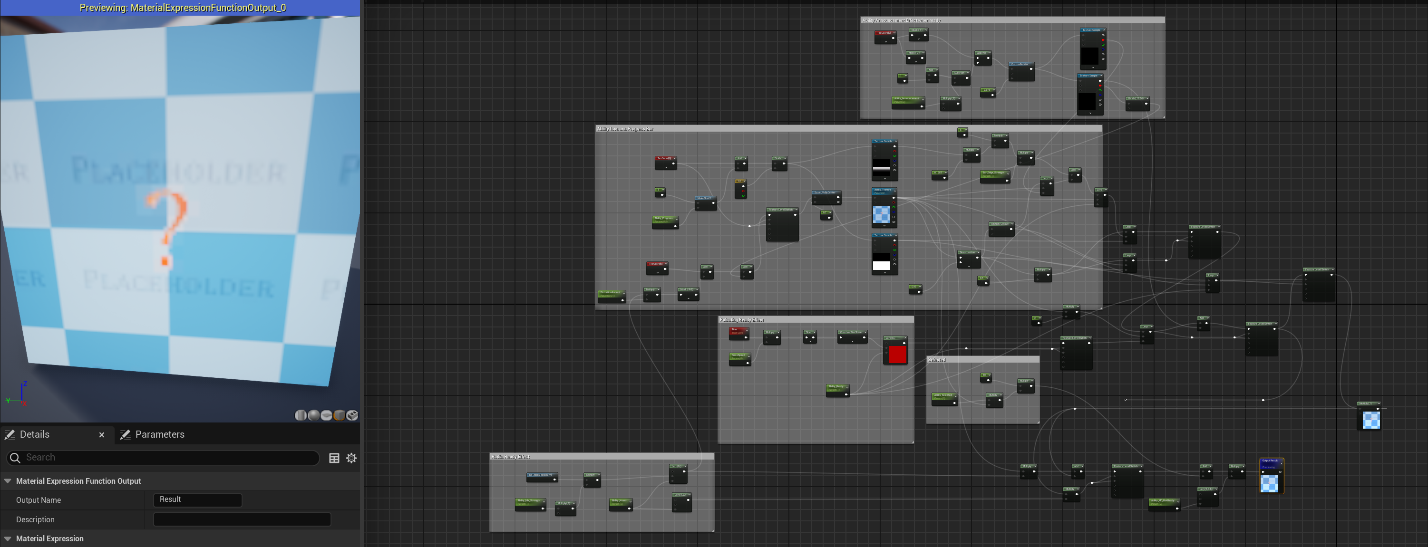Collapse the Material Expression Function Output section
The height and width of the screenshot is (547, 1428).
(x=8, y=480)
